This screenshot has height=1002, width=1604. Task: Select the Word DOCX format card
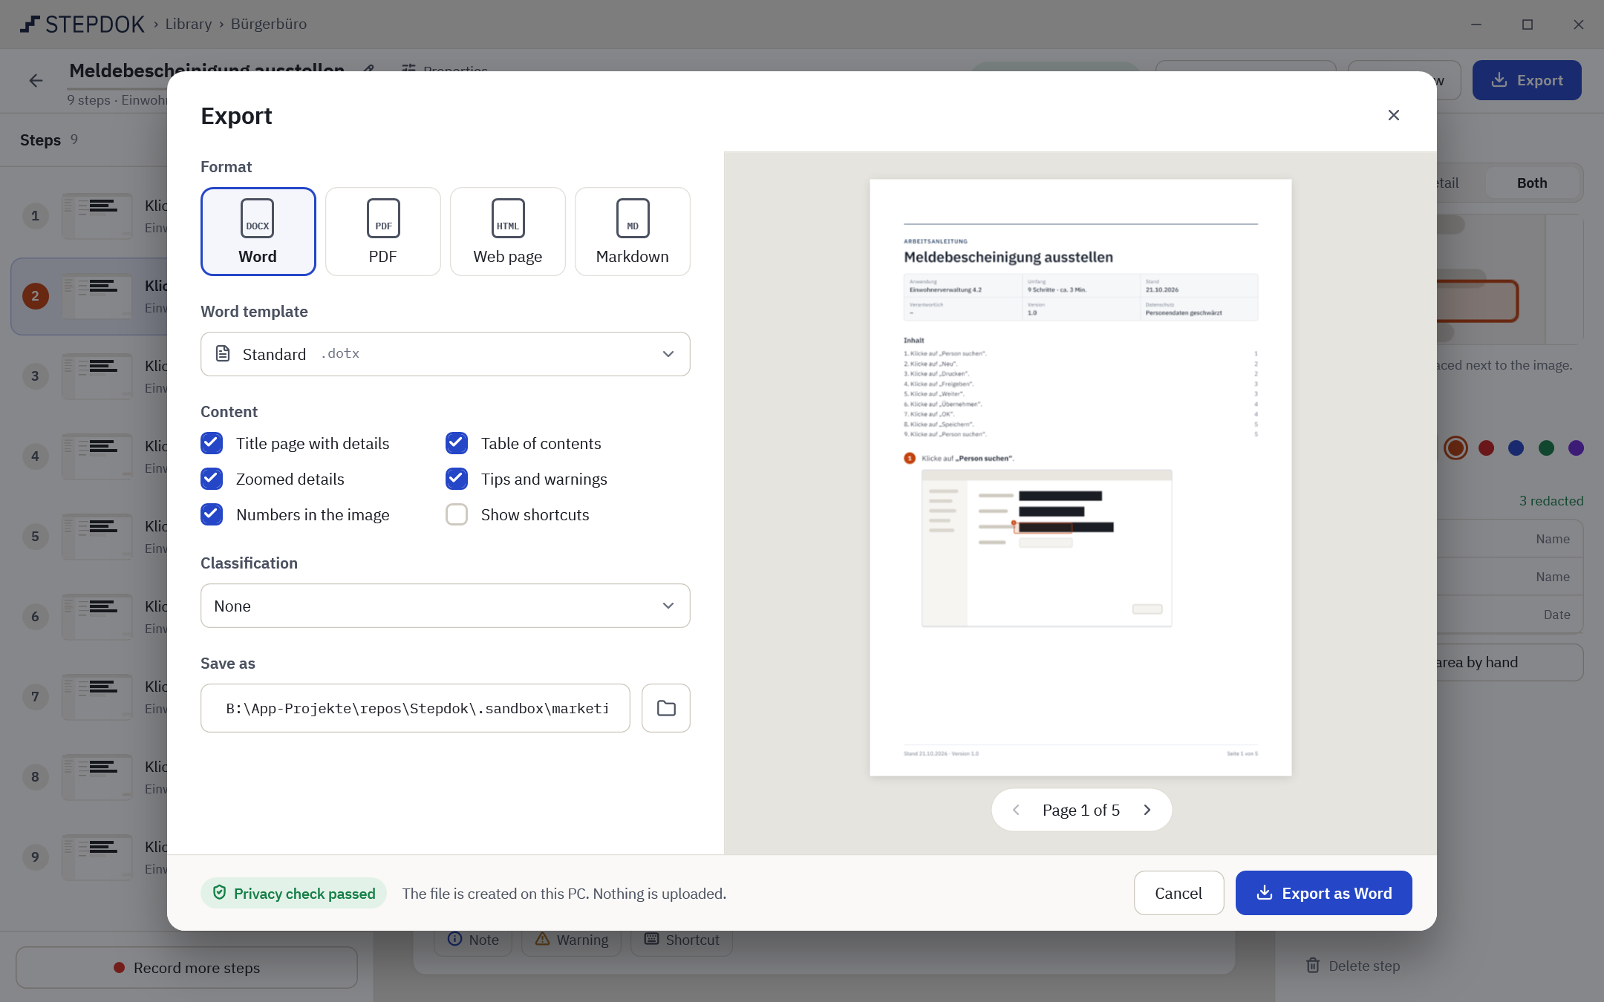tap(258, 231)
